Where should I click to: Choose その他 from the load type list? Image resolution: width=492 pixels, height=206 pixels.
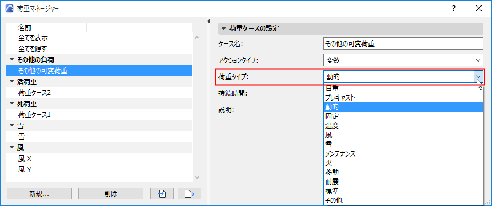(403, 200)
